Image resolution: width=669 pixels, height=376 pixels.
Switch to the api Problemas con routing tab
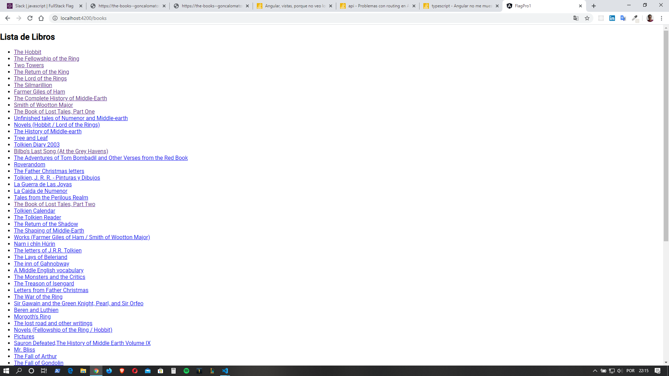click(378, 6)
